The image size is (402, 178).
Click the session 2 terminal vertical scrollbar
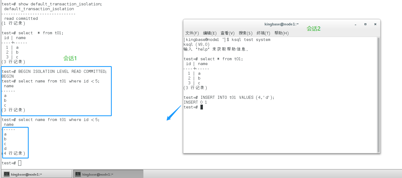[x=378, y=94]
